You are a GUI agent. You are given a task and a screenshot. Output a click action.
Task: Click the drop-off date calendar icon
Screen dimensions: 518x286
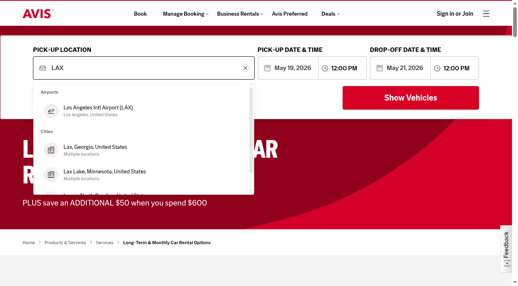point(380,68)
